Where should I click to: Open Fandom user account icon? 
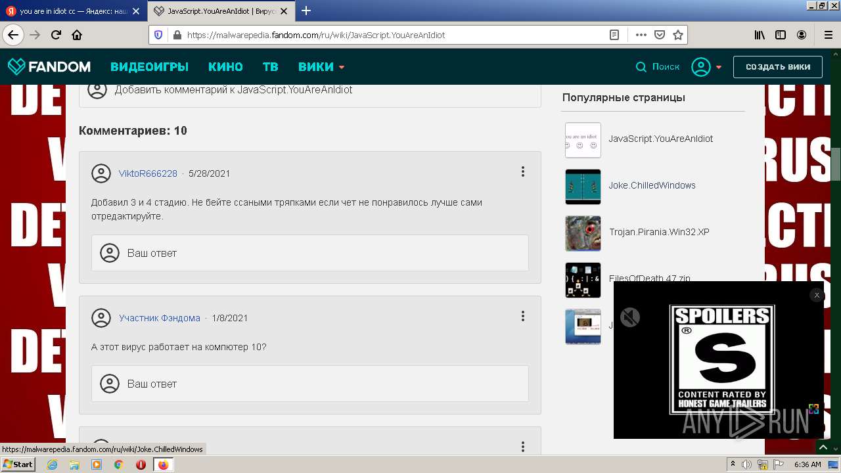coord(701,67)
